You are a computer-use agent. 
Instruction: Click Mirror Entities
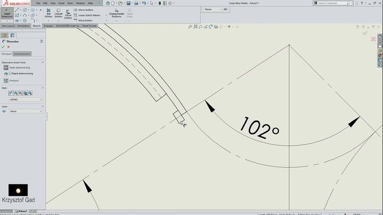point(83,10)
